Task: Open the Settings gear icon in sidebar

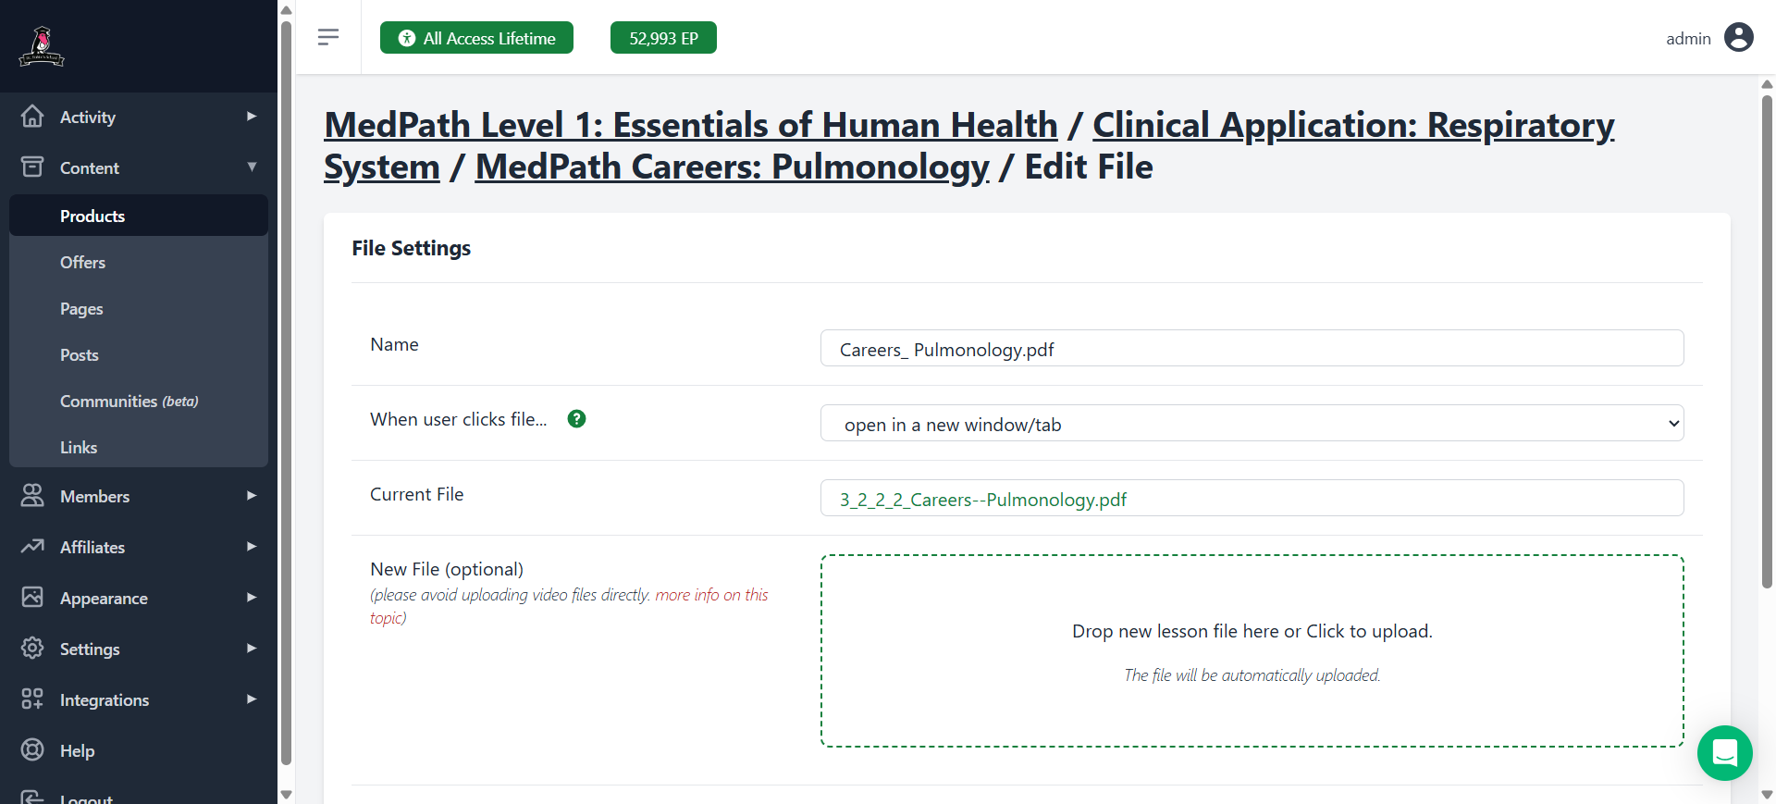Action: 31,649
